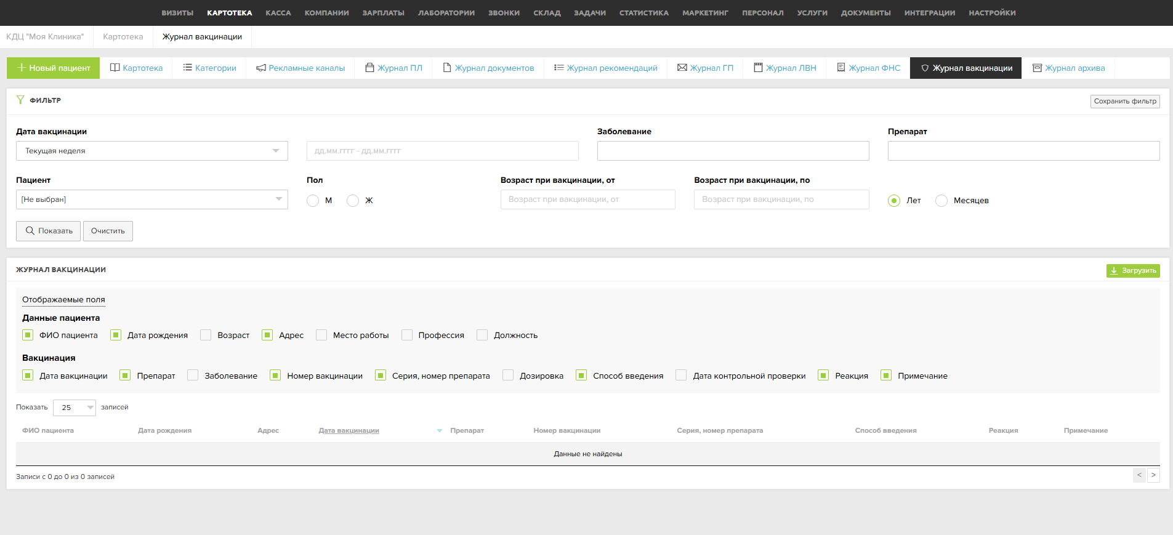The image size is (1173, 535).
Task: Select the Ж gender radio button
Action: coord(353,201)
